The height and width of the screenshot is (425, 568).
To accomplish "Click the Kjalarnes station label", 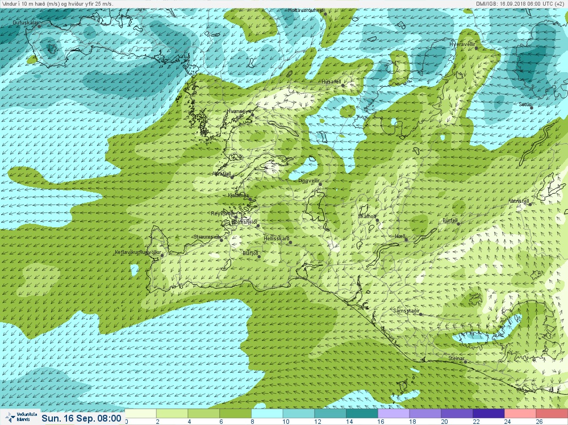I will pos(239,195).
